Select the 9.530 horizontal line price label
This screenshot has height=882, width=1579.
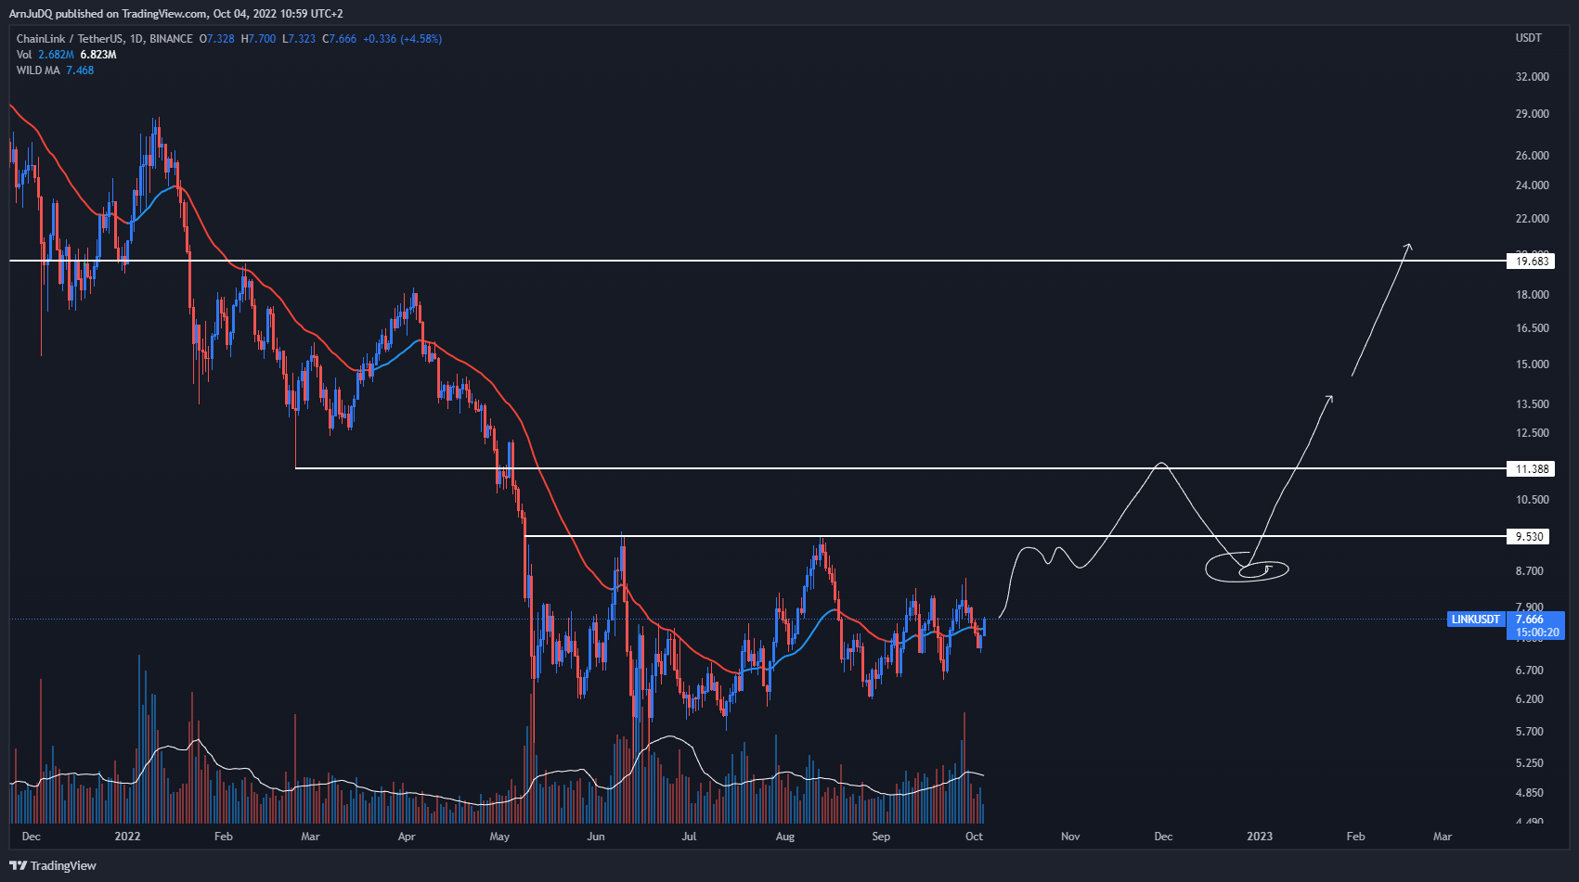click(1530, 537)
